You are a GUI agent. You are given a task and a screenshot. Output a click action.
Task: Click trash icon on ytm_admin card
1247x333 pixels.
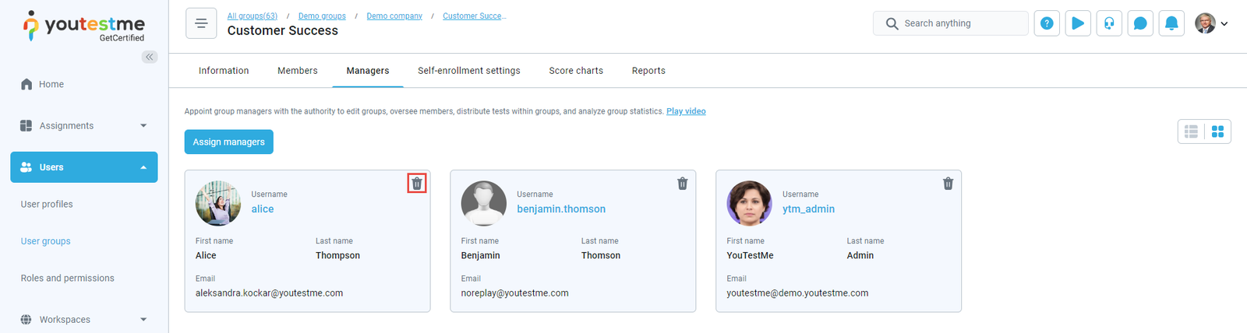[948, 184]
